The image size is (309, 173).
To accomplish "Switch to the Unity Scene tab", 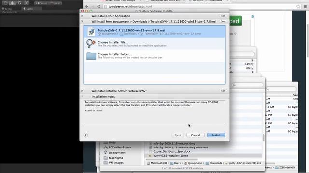I will (x=7, y=9).
